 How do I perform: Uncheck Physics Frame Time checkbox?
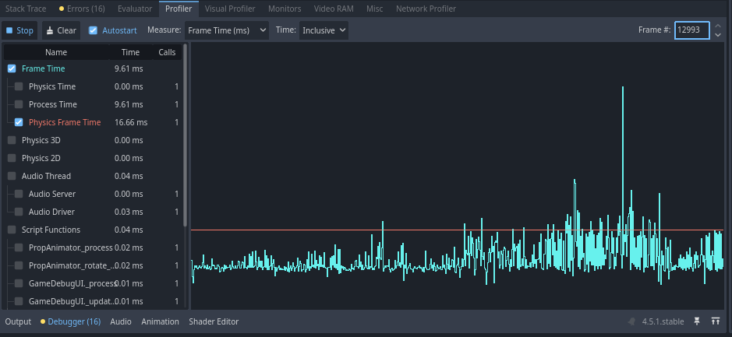(x=19, y=122)
